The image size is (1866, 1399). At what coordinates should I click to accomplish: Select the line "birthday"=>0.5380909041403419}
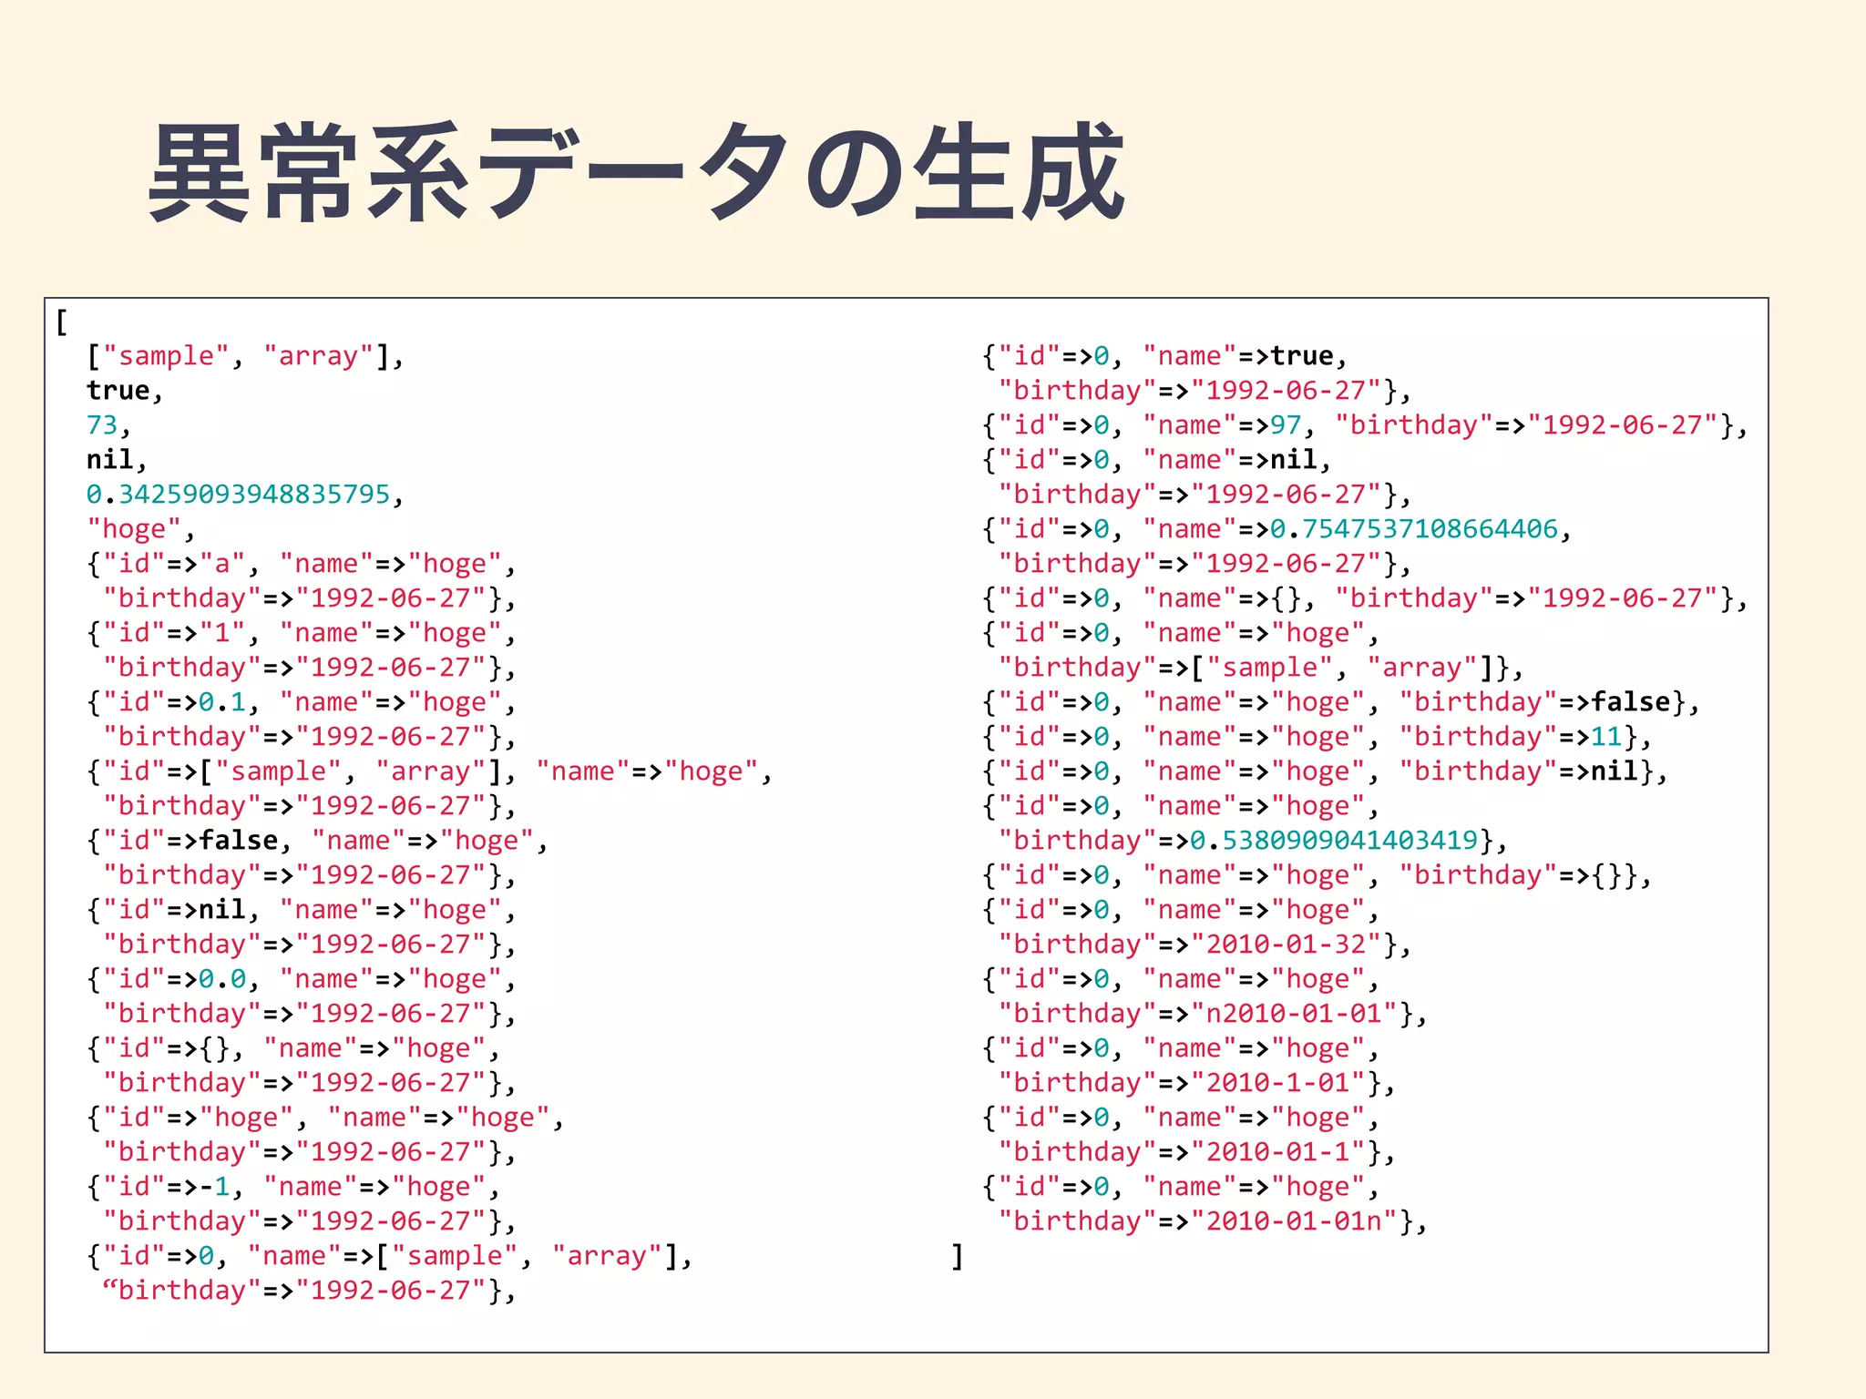tap(1253, 841)
